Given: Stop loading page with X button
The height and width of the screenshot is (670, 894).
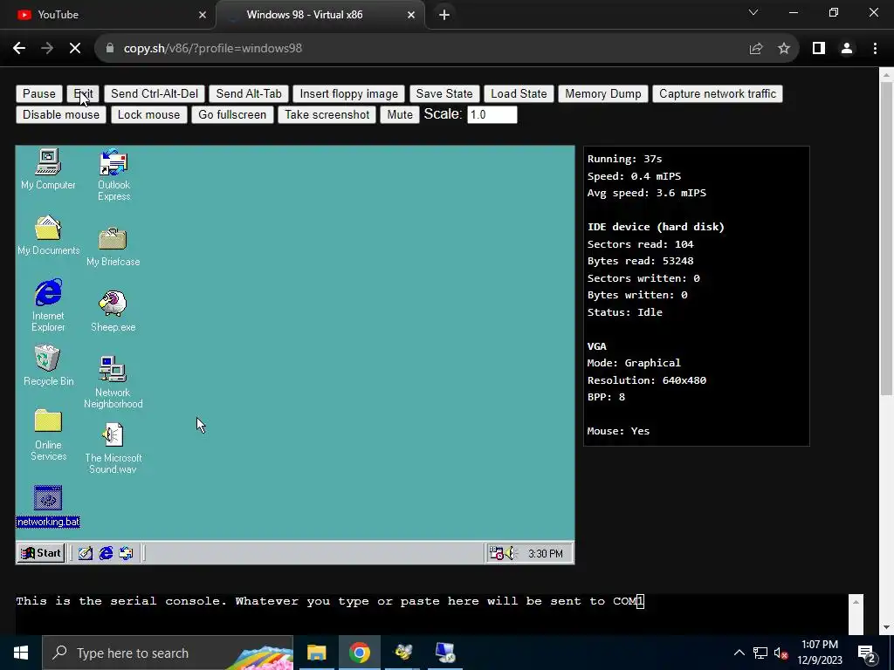Looking at the screenshot, I should [75, 49].
